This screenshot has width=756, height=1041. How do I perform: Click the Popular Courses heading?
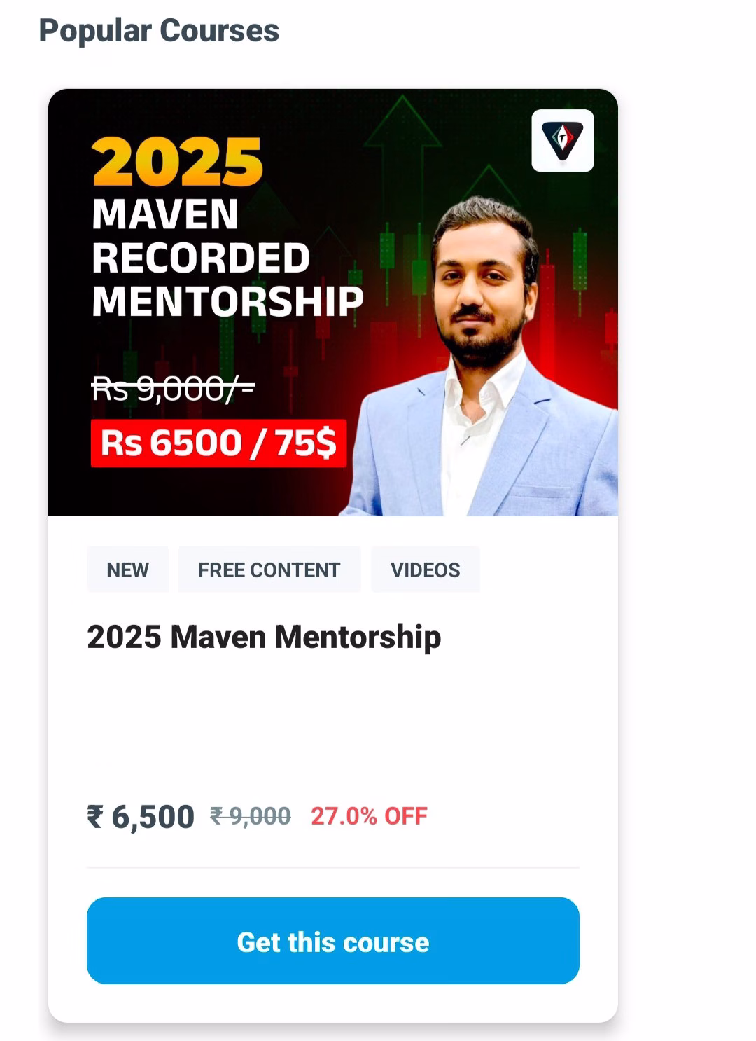click(159, 31)
